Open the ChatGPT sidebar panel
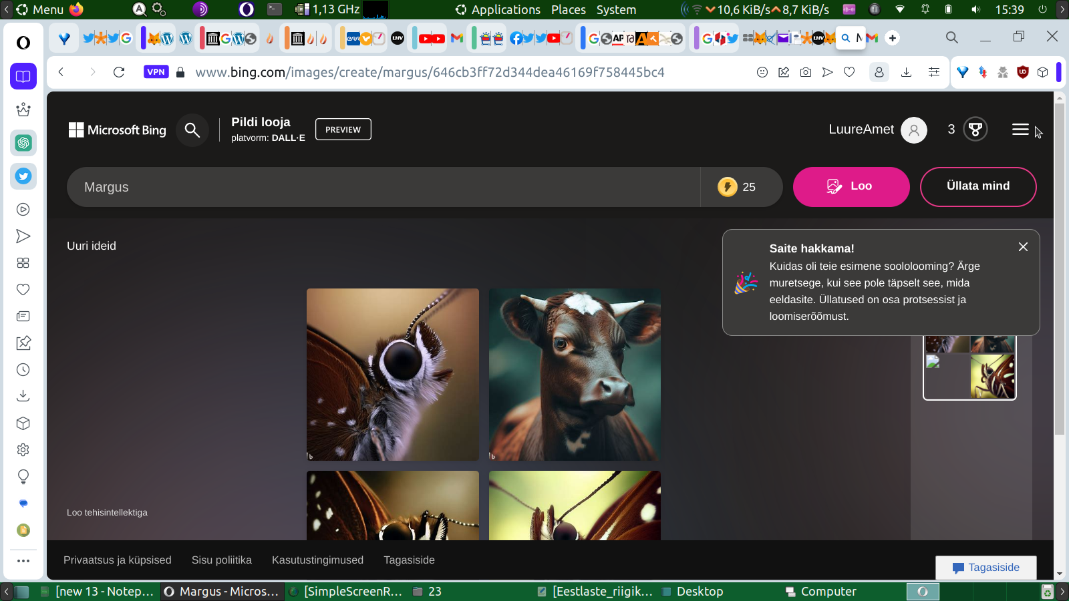This screenshot has width=1069, height=601. pos(23,143)
